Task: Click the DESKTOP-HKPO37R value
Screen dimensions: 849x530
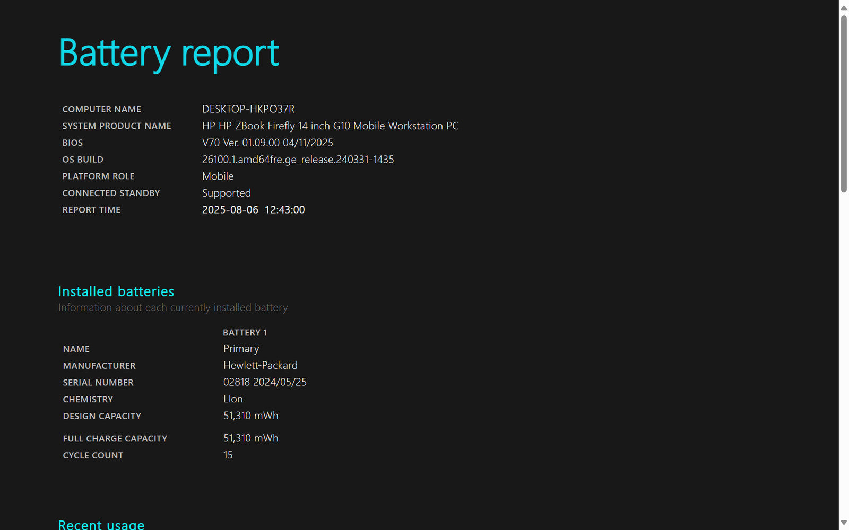Action: point(248,109)
